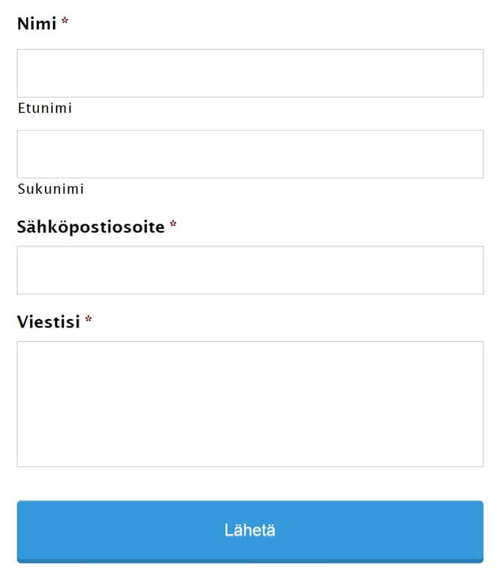Screen dimensions: 498x587
Task: Click the required asterisk next to Viestisi
Action: point(89,321)
